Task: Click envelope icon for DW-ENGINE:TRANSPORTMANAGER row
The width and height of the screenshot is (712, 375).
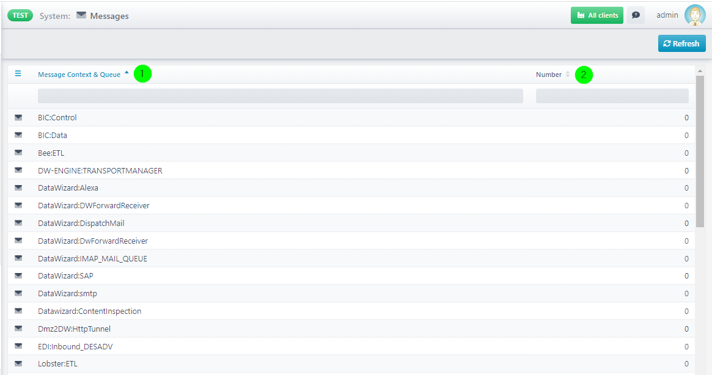Action: (x=18, y=170)
